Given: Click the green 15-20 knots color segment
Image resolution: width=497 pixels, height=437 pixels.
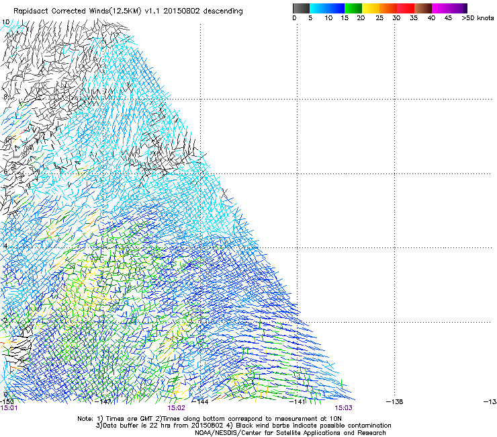Looking at the screenshot, I should click(x=353, y=8).
